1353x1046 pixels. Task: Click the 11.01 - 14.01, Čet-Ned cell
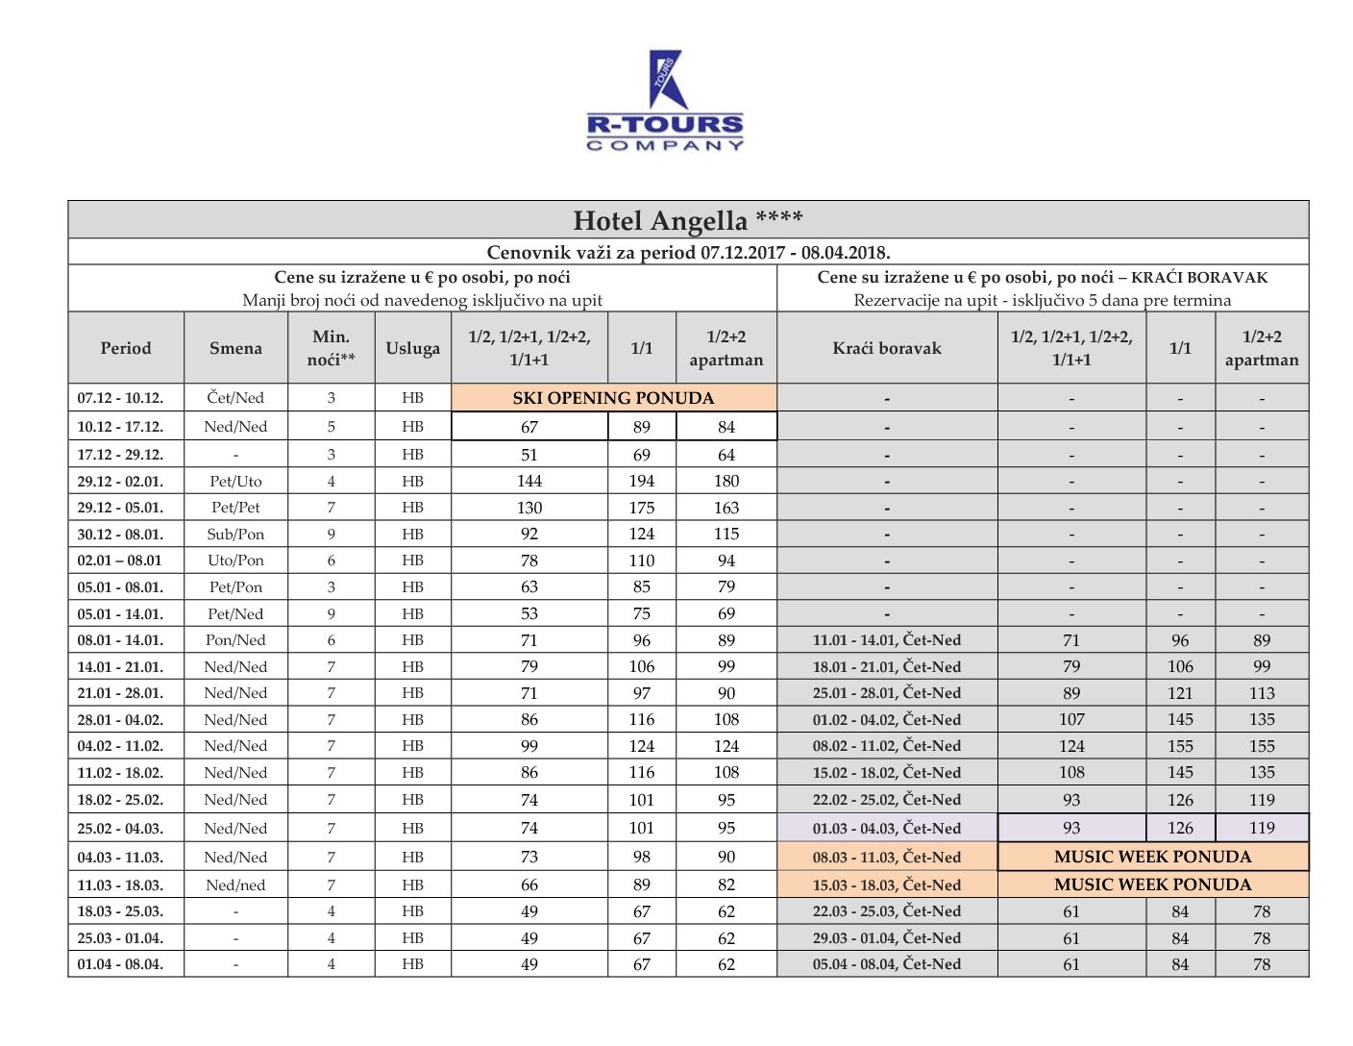tap(887, 640)
